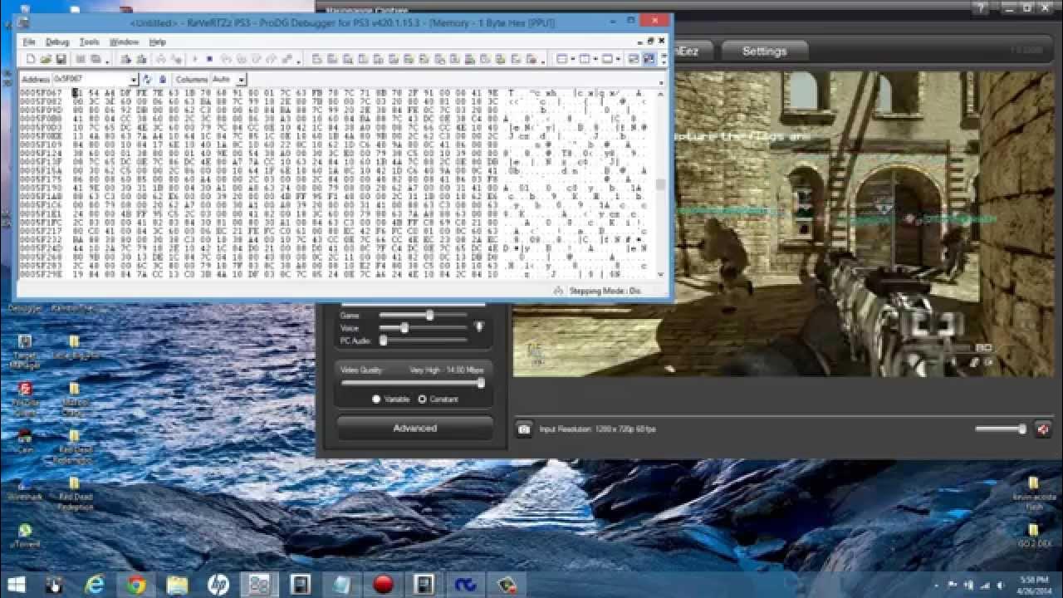Click the New file icon in debugger toolbar
The height and width of the screenshot is (598, 1063).
[x=31, y=59]
